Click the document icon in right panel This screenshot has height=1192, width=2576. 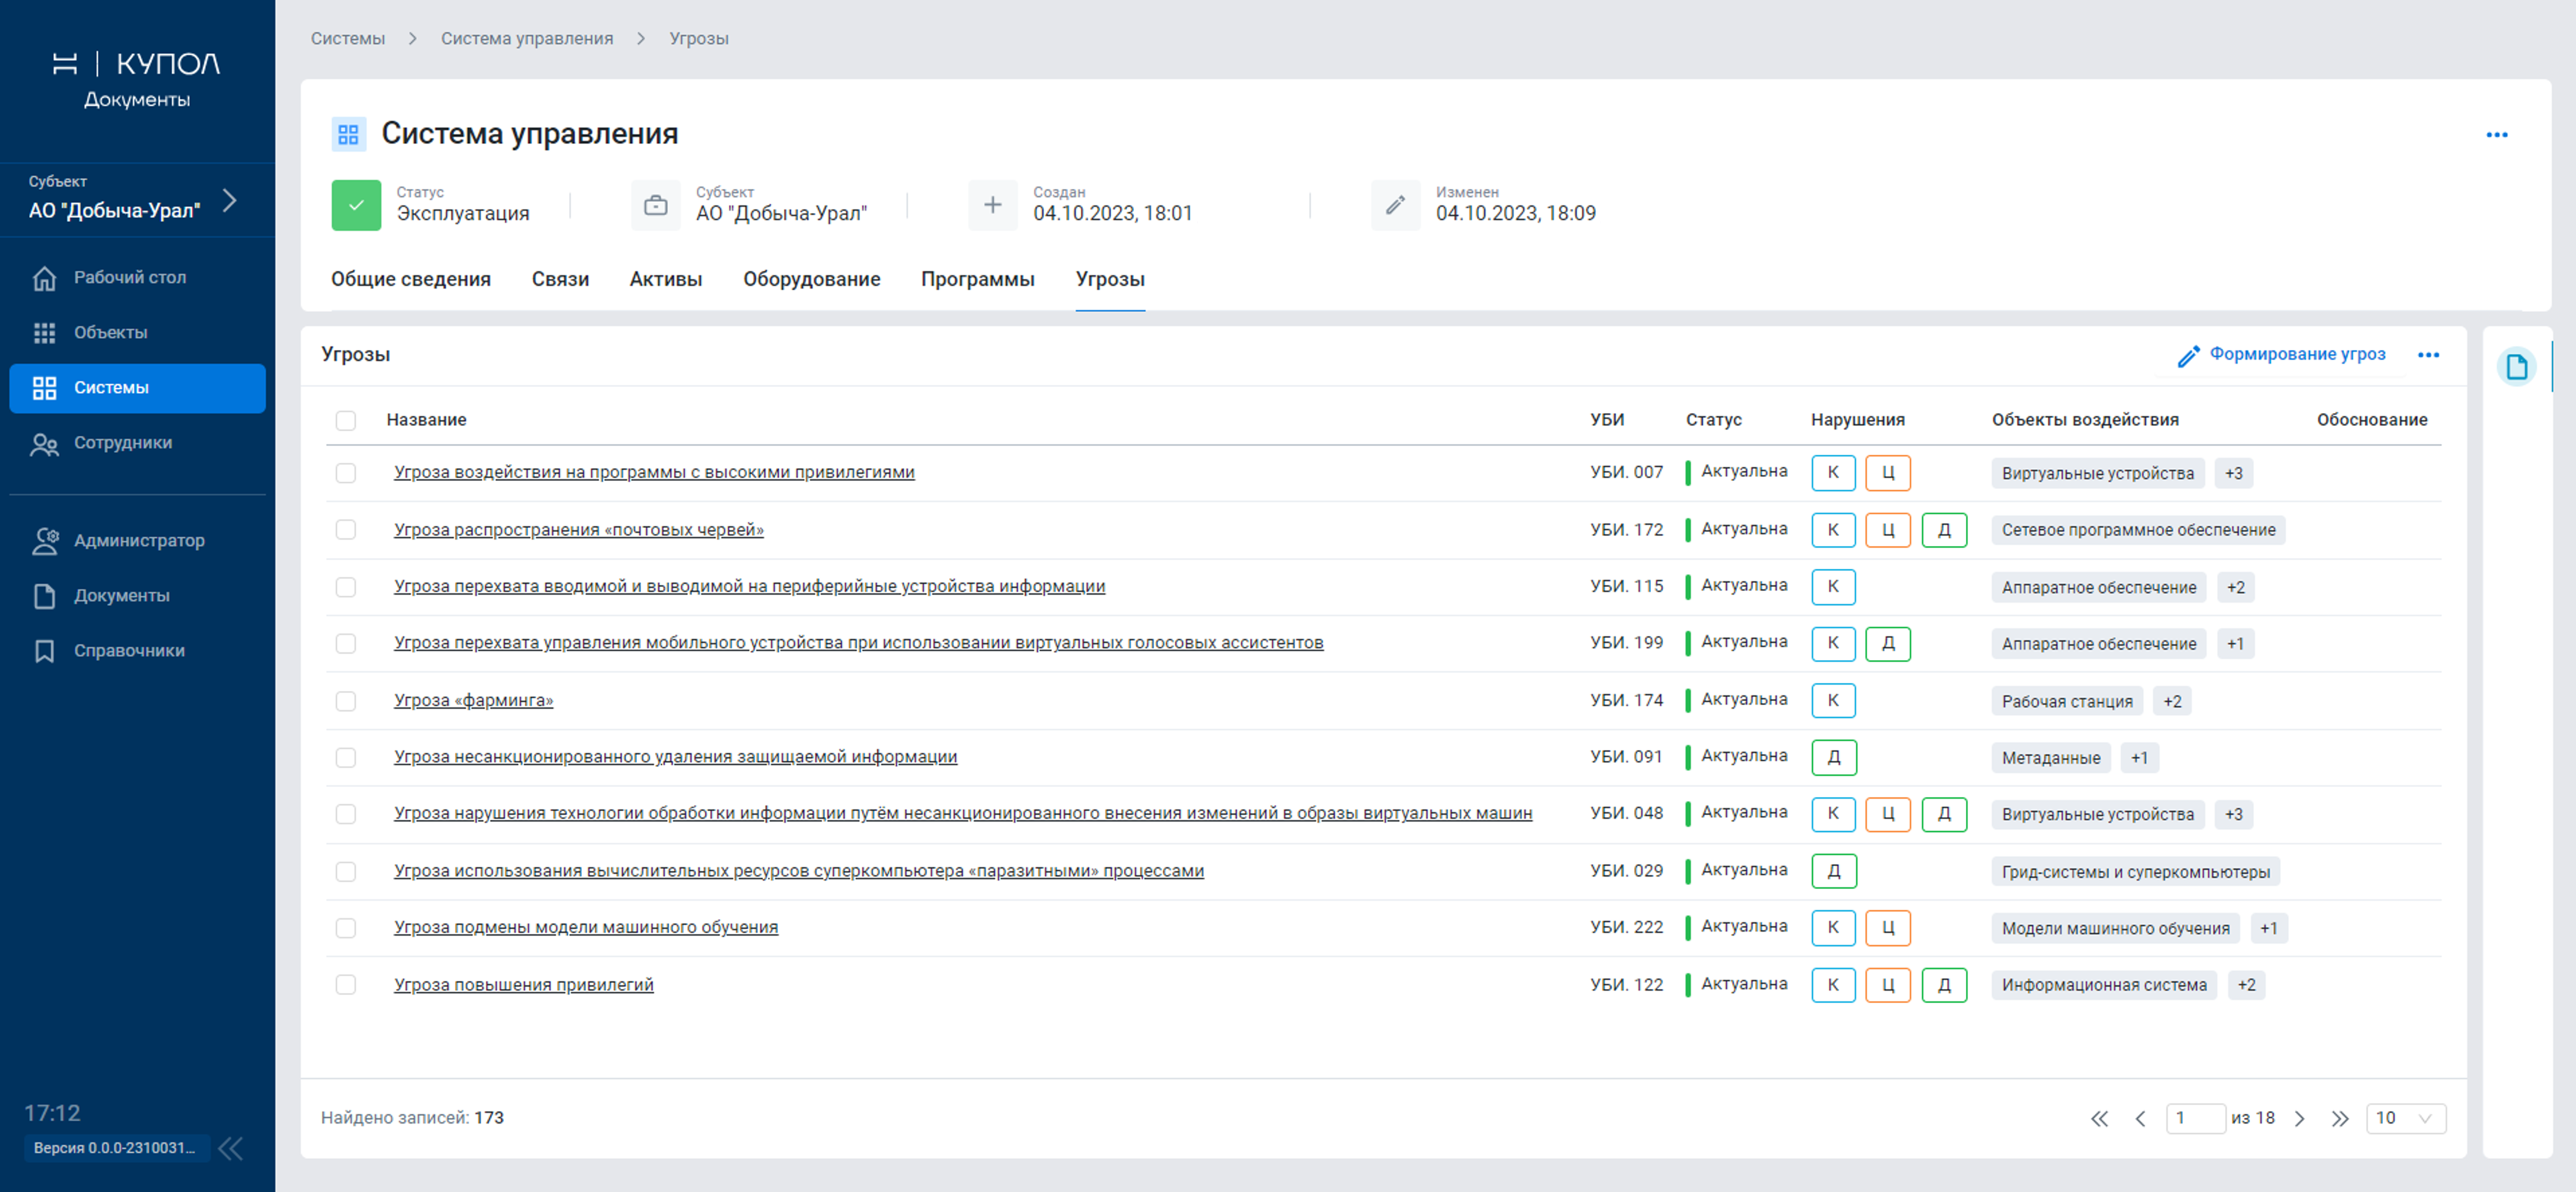(x=2516, y=367)
